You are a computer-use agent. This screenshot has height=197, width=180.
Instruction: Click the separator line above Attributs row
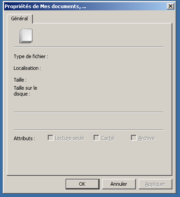pyautogui.click(x=89, y=129)
